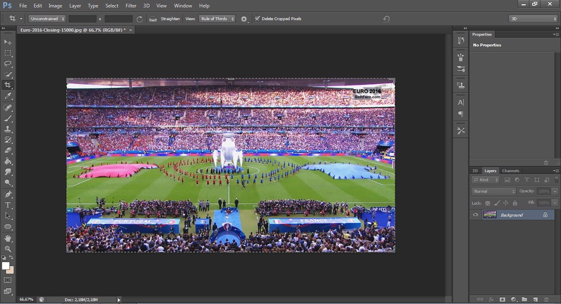This screenshot has width=561, height=304.
Task: Open the Unconstrained aspect ratio dropdown
Action: click(x=47, y=19)
